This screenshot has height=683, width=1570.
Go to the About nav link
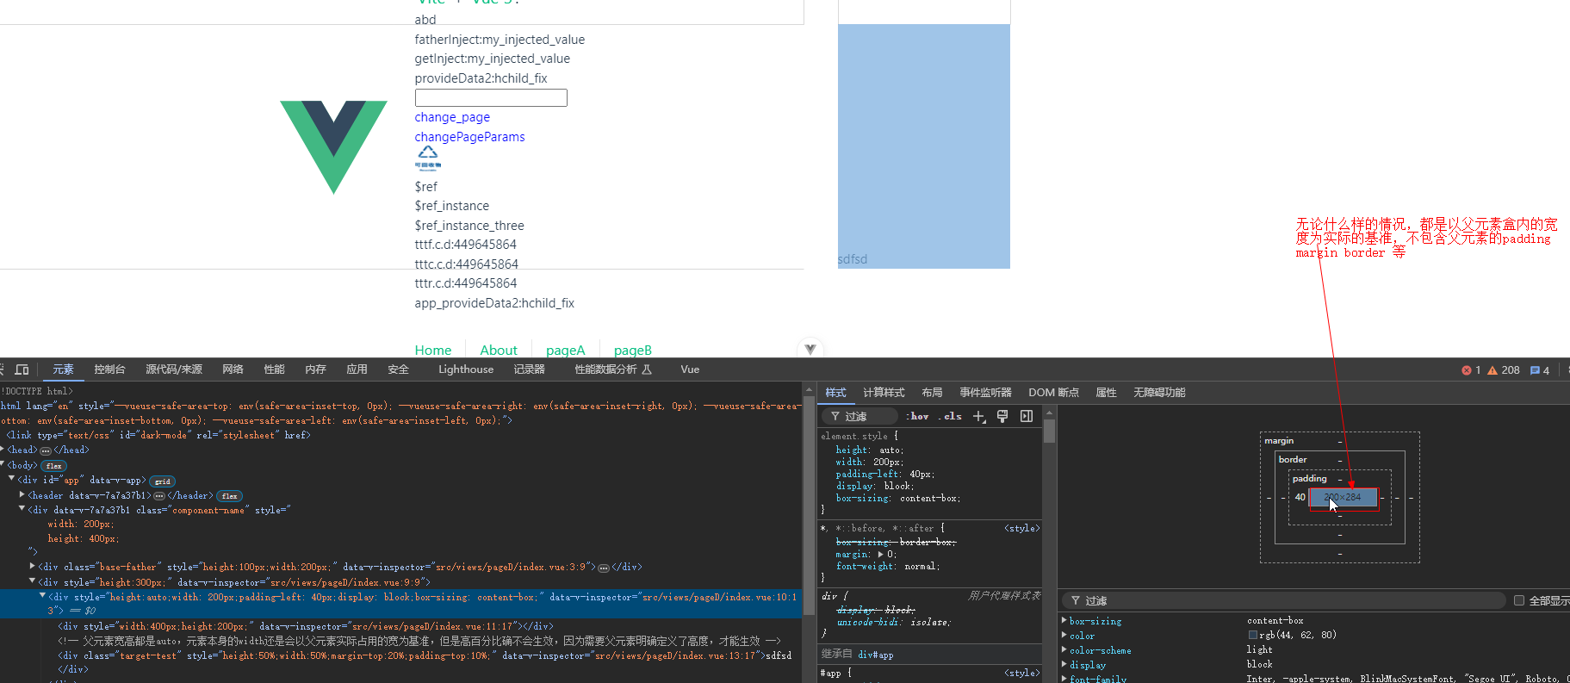coord(499,350)
